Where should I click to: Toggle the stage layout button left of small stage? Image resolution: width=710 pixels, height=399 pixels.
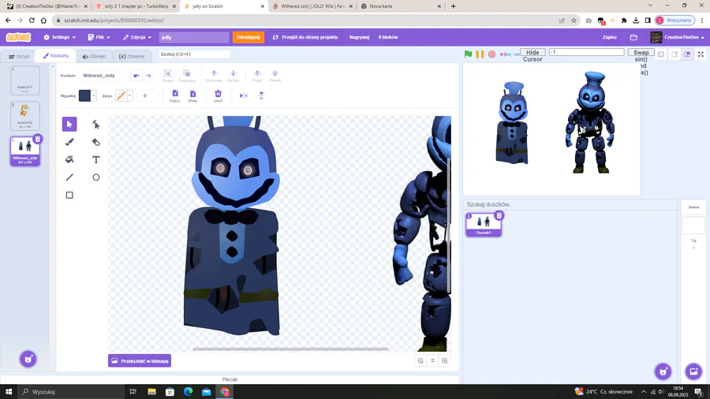(x=661, y=54)
